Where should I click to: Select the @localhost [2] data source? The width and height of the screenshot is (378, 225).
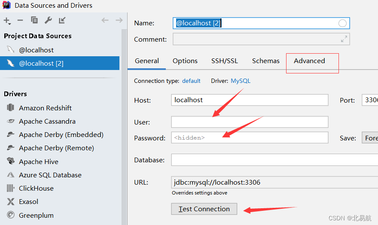[x=60, y=63]
